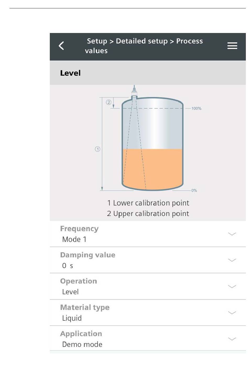
Task: Click the circled 2 marker on diagram
Action: click(109, 102)
